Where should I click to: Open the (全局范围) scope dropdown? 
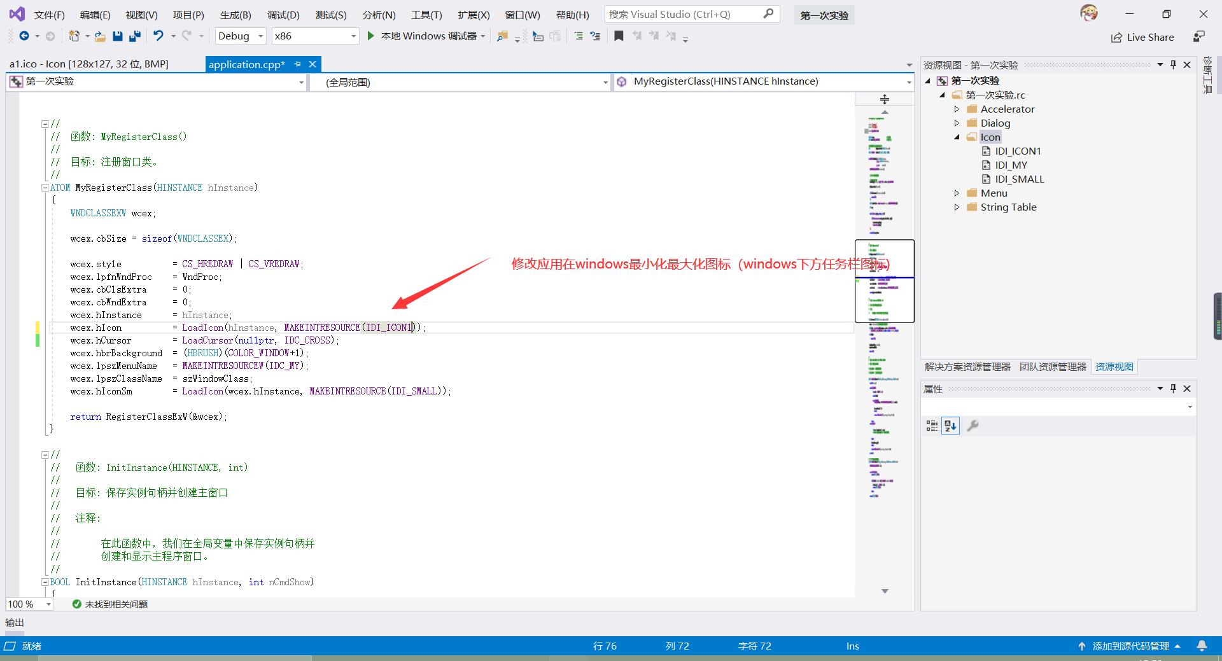pos(460,82)
